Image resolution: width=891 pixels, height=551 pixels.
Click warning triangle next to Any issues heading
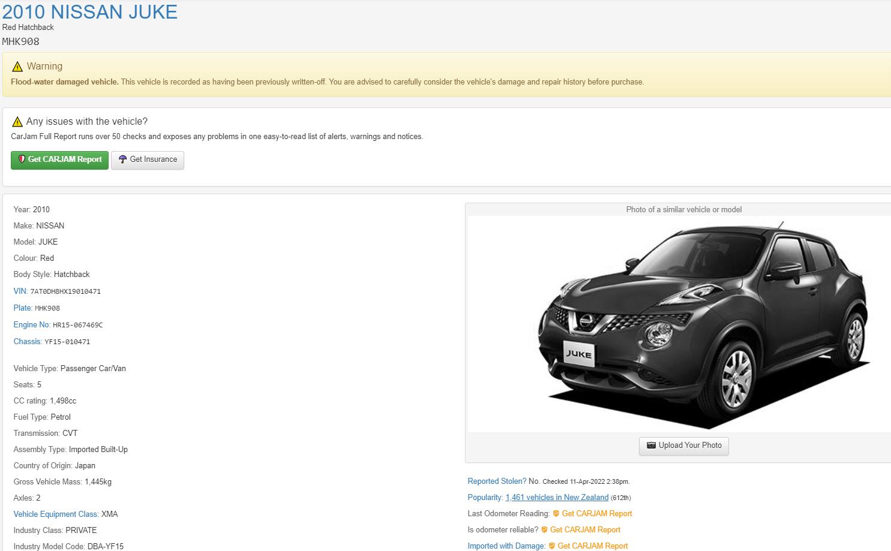click(x=17, y=122)
